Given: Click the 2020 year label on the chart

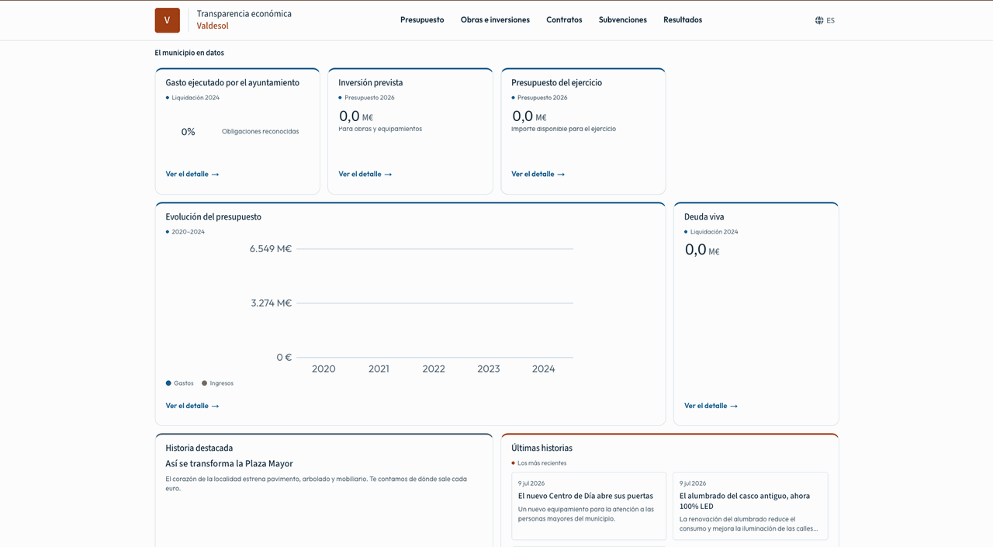Looking at the screenshot, I should [324, 369].
